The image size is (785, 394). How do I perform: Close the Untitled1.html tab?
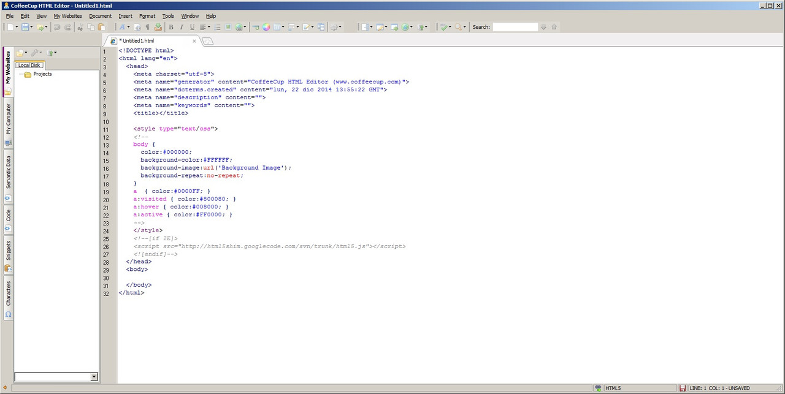194,41
